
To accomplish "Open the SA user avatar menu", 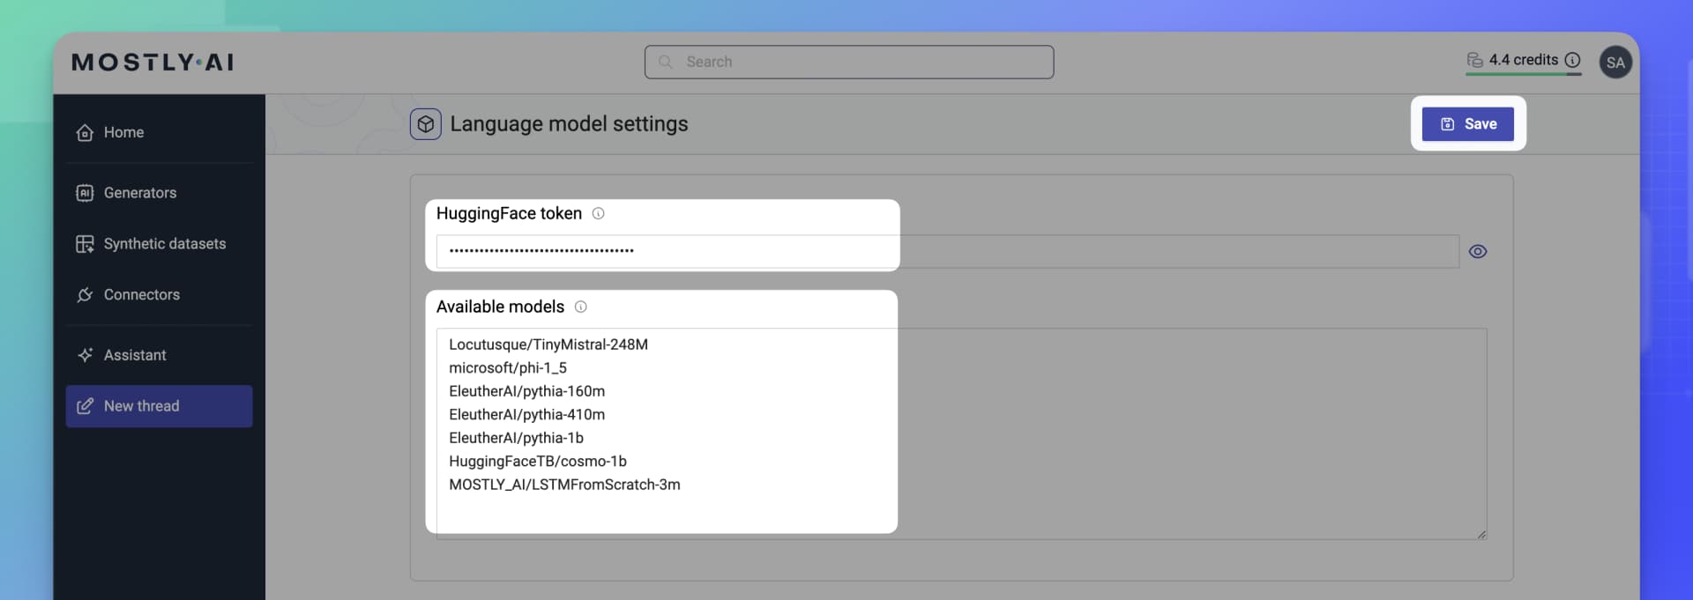I will pos(1615,63).
